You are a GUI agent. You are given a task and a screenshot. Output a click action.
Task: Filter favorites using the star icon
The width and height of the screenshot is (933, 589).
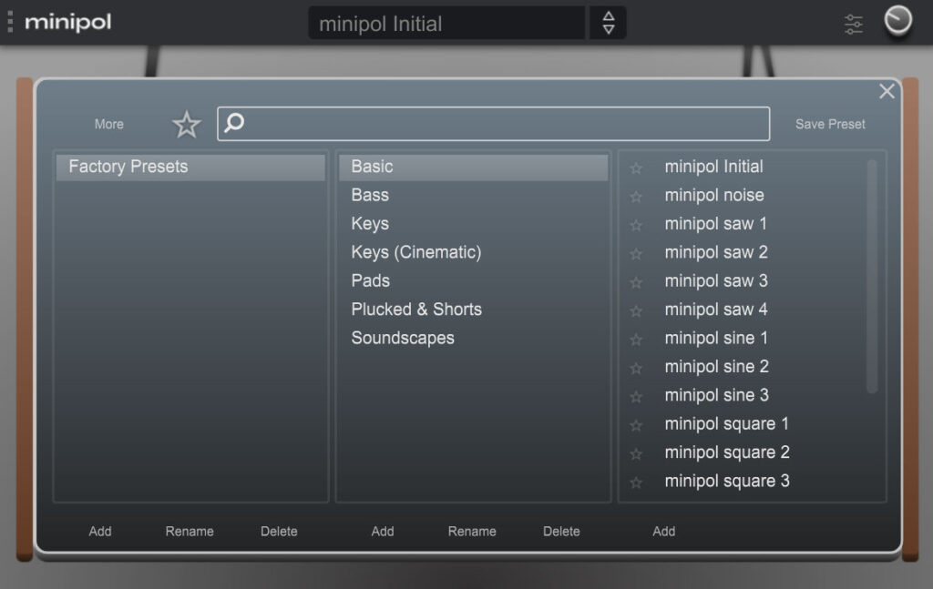pos(186,125)
